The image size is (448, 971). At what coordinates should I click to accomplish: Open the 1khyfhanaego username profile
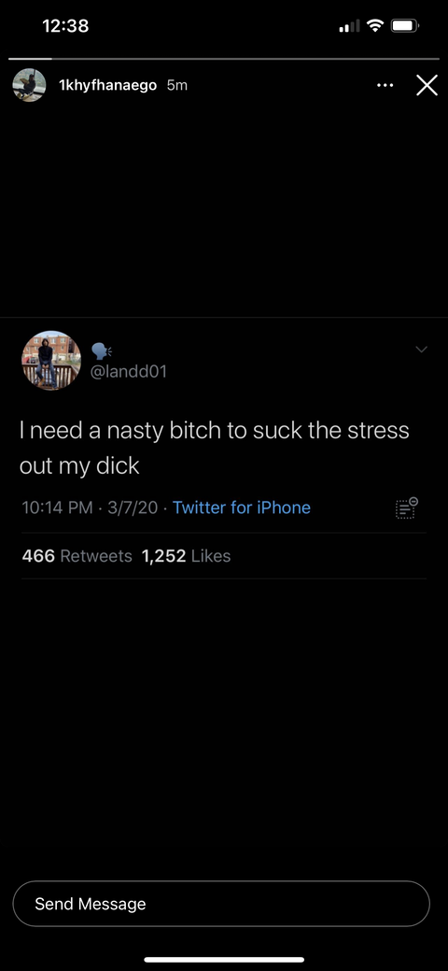tap(107, 85)
